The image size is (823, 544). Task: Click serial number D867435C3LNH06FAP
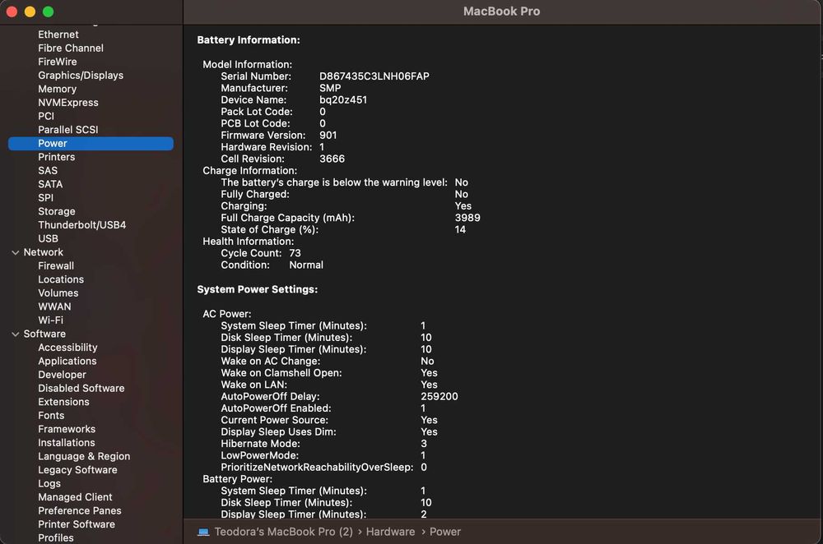point(374,76)
